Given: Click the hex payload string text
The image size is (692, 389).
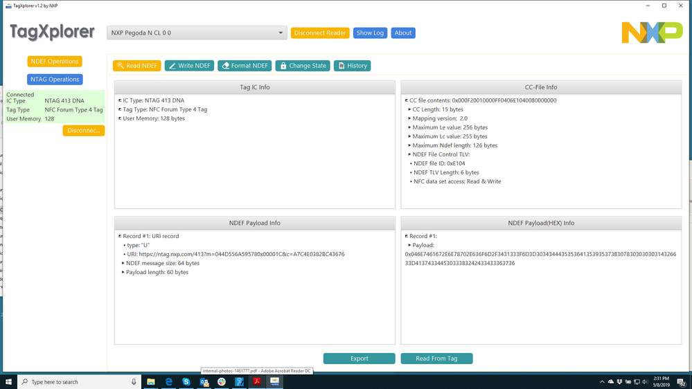Looking at the screenshot, I should point(540,258).
